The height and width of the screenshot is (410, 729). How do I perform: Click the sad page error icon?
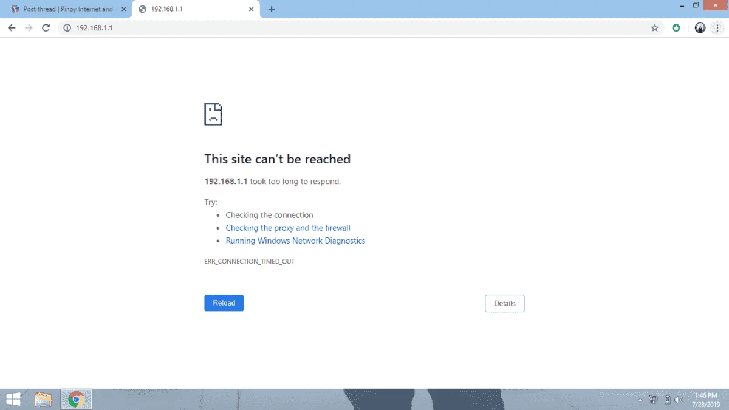pos(213,114)
